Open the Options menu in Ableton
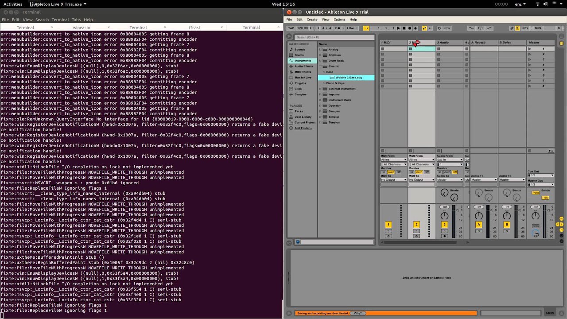 (x=339, y=19)
